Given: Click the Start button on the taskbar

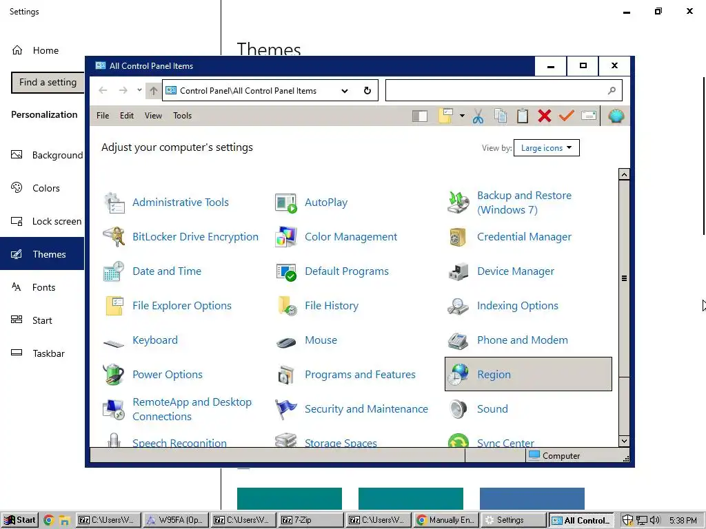Looking at the screenshot, I should [20, 520].
